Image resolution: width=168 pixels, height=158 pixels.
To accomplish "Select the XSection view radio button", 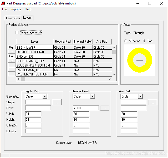I will (126, 41).
